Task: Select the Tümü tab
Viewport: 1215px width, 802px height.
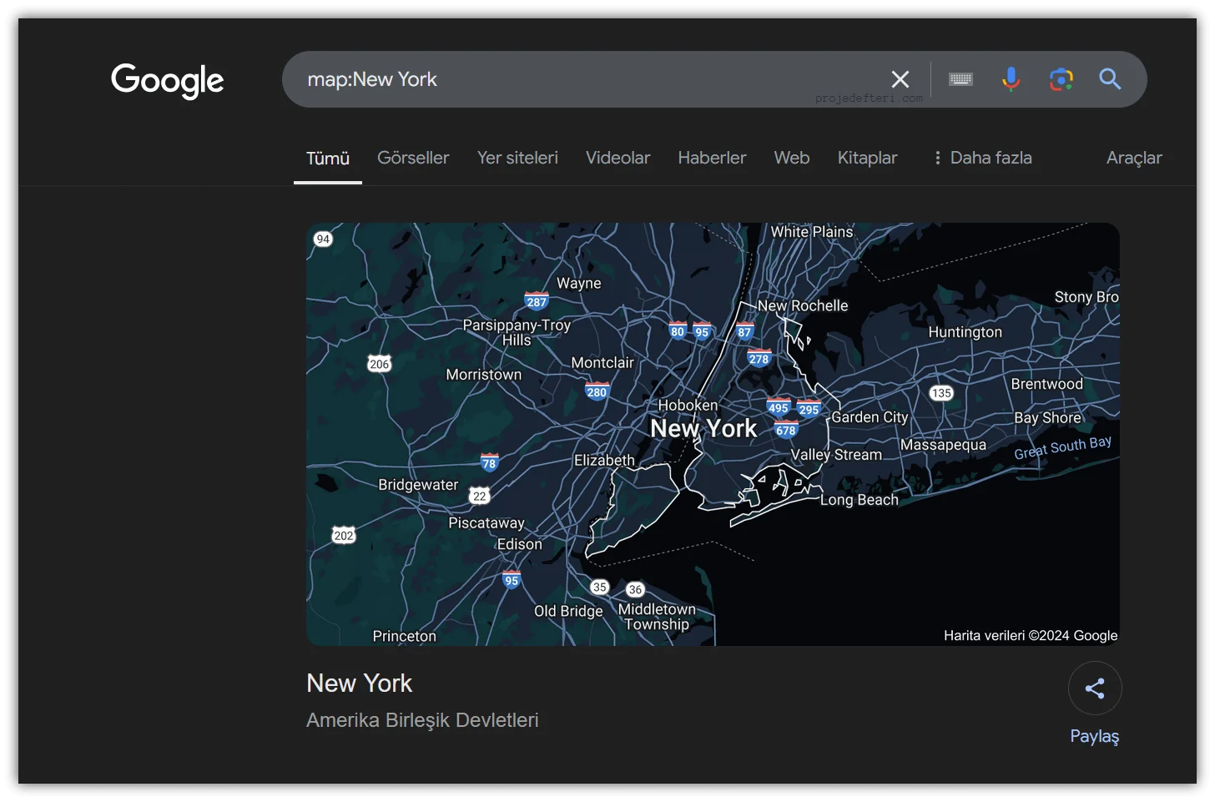Action: (328, 159)
